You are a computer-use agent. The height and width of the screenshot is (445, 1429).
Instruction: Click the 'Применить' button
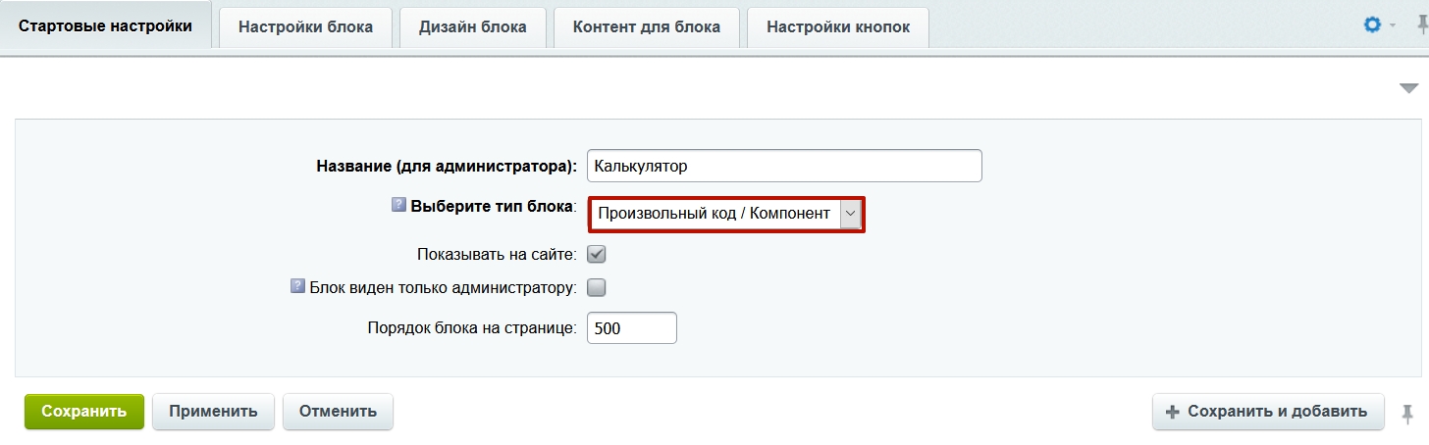pyautogui.click(x=213, y=412)
